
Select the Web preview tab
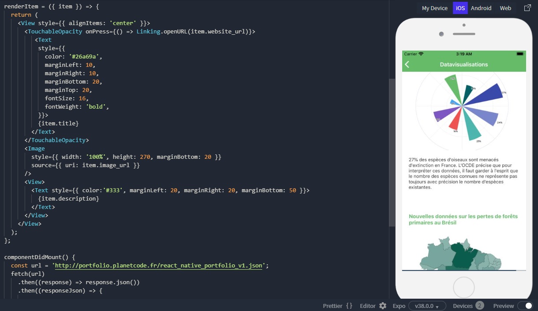click(x=505, y=8)
